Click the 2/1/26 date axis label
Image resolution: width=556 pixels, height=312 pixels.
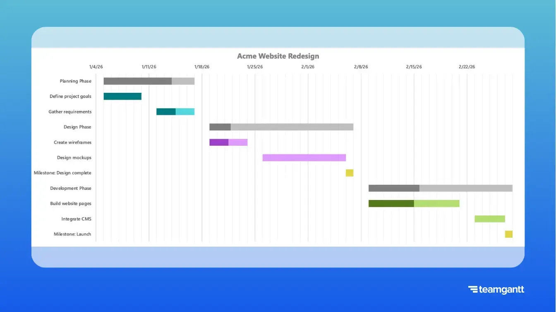[x=308, y=67]
